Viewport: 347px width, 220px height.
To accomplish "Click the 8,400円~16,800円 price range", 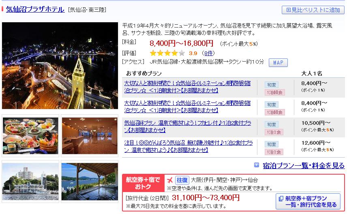I will [x=182, y=43].
